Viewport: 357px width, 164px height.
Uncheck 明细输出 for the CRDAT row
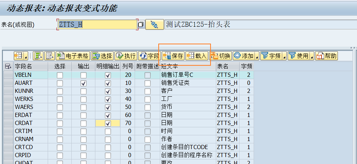[x=108, y=123]
